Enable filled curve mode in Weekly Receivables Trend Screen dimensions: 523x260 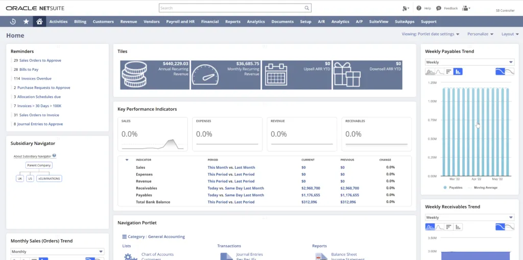coord(500,227)
